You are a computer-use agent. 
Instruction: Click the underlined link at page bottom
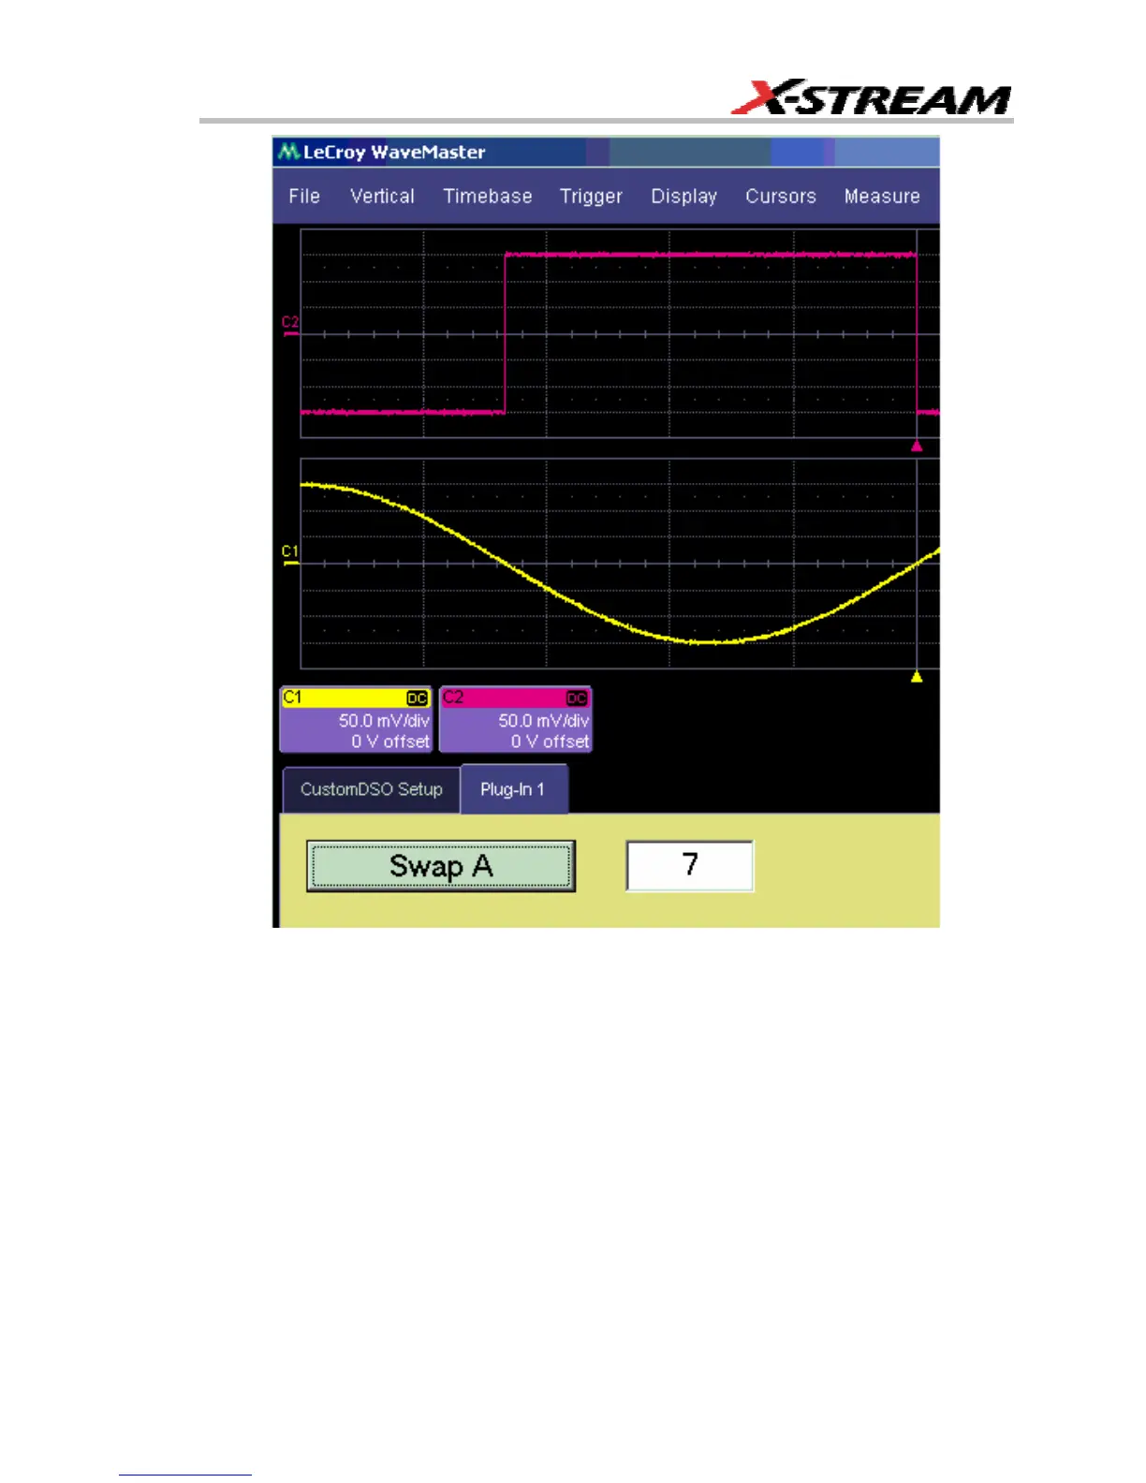point(185,1474)
